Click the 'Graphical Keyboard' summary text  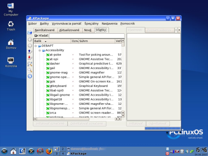(93, 86)
